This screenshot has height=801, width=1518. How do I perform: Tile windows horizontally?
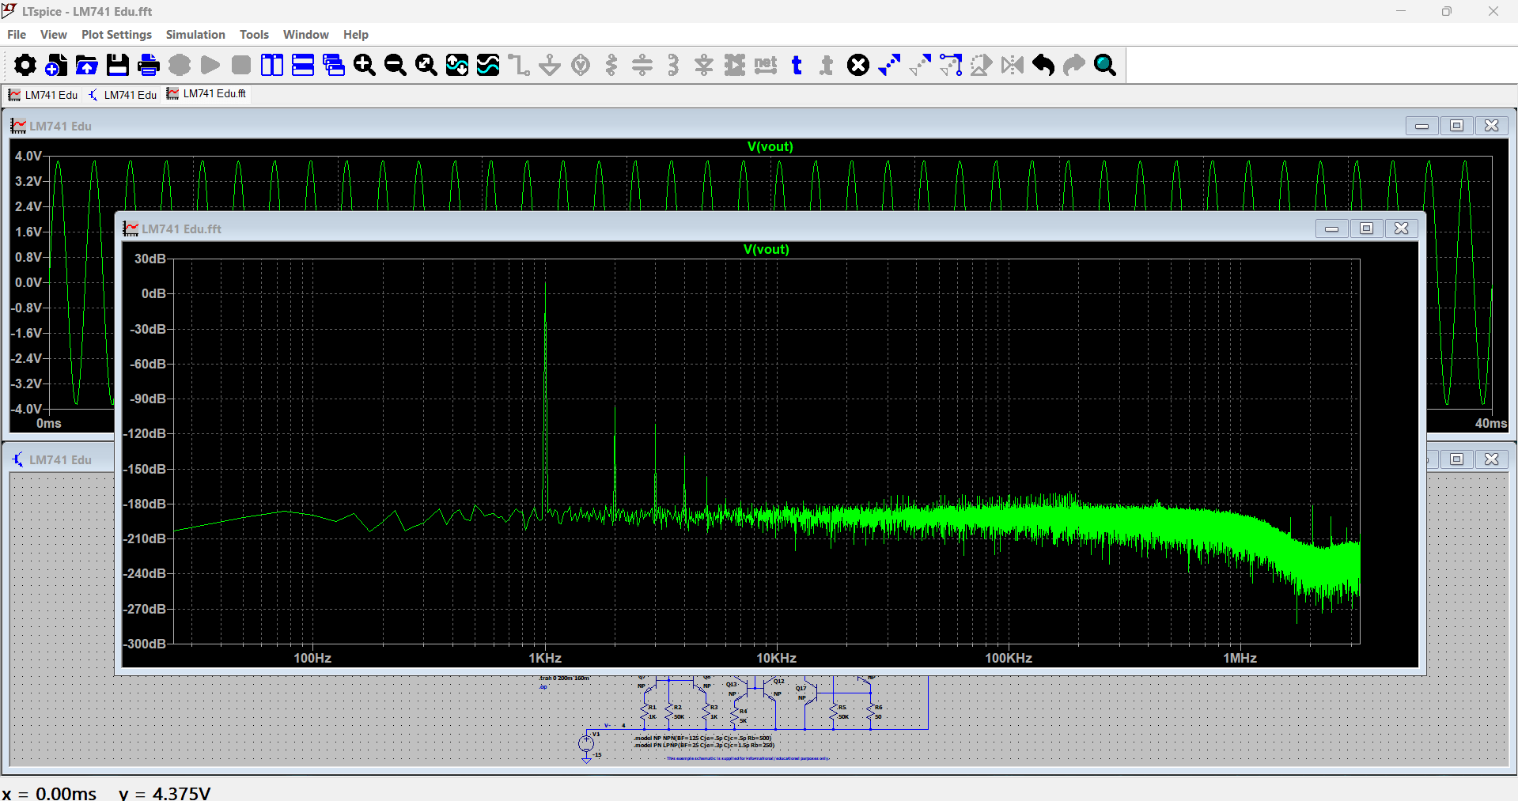pyautogui.click(x=303, y=65)
